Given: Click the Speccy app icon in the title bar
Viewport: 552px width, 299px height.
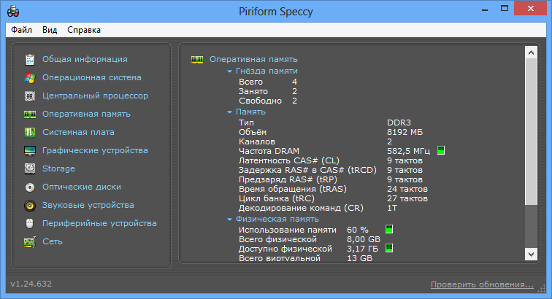Looking at the screenshot, I should click(13, 11).
